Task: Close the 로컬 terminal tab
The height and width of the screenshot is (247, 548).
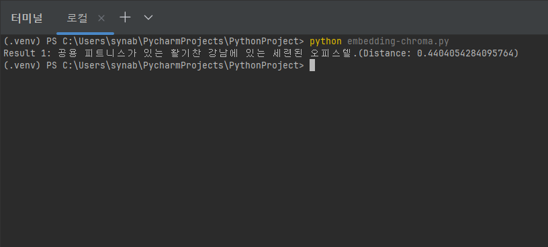Action: point(101,18)
